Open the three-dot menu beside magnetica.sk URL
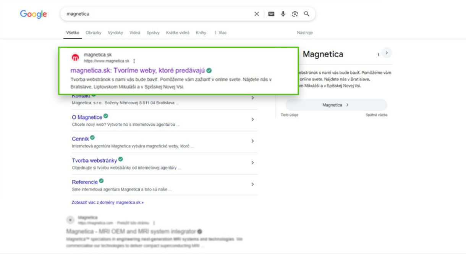Image resolution: width=466 pixels, height=254 pixels. pyautogui.click(x=134, y=60)
